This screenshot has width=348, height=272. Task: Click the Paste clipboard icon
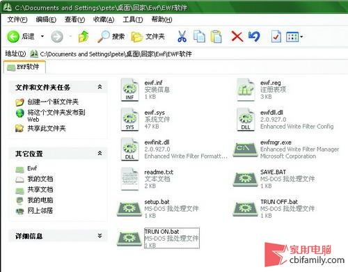click(216, 36)
